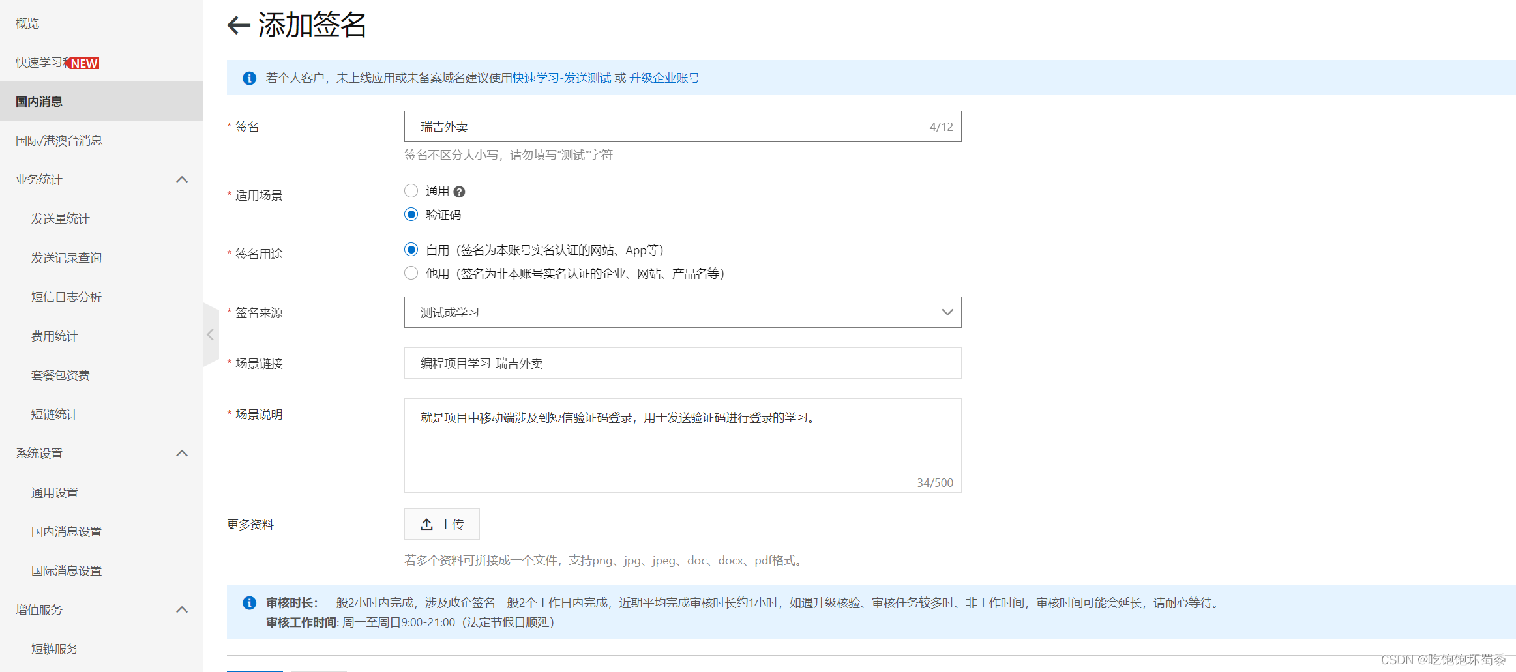
Task: Open 发送量统计 page
Action: 60,219
